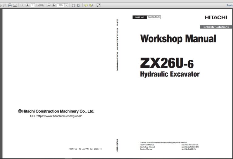Select the highlight text tool
Screen dimensions: 233x159
(91, 5)
